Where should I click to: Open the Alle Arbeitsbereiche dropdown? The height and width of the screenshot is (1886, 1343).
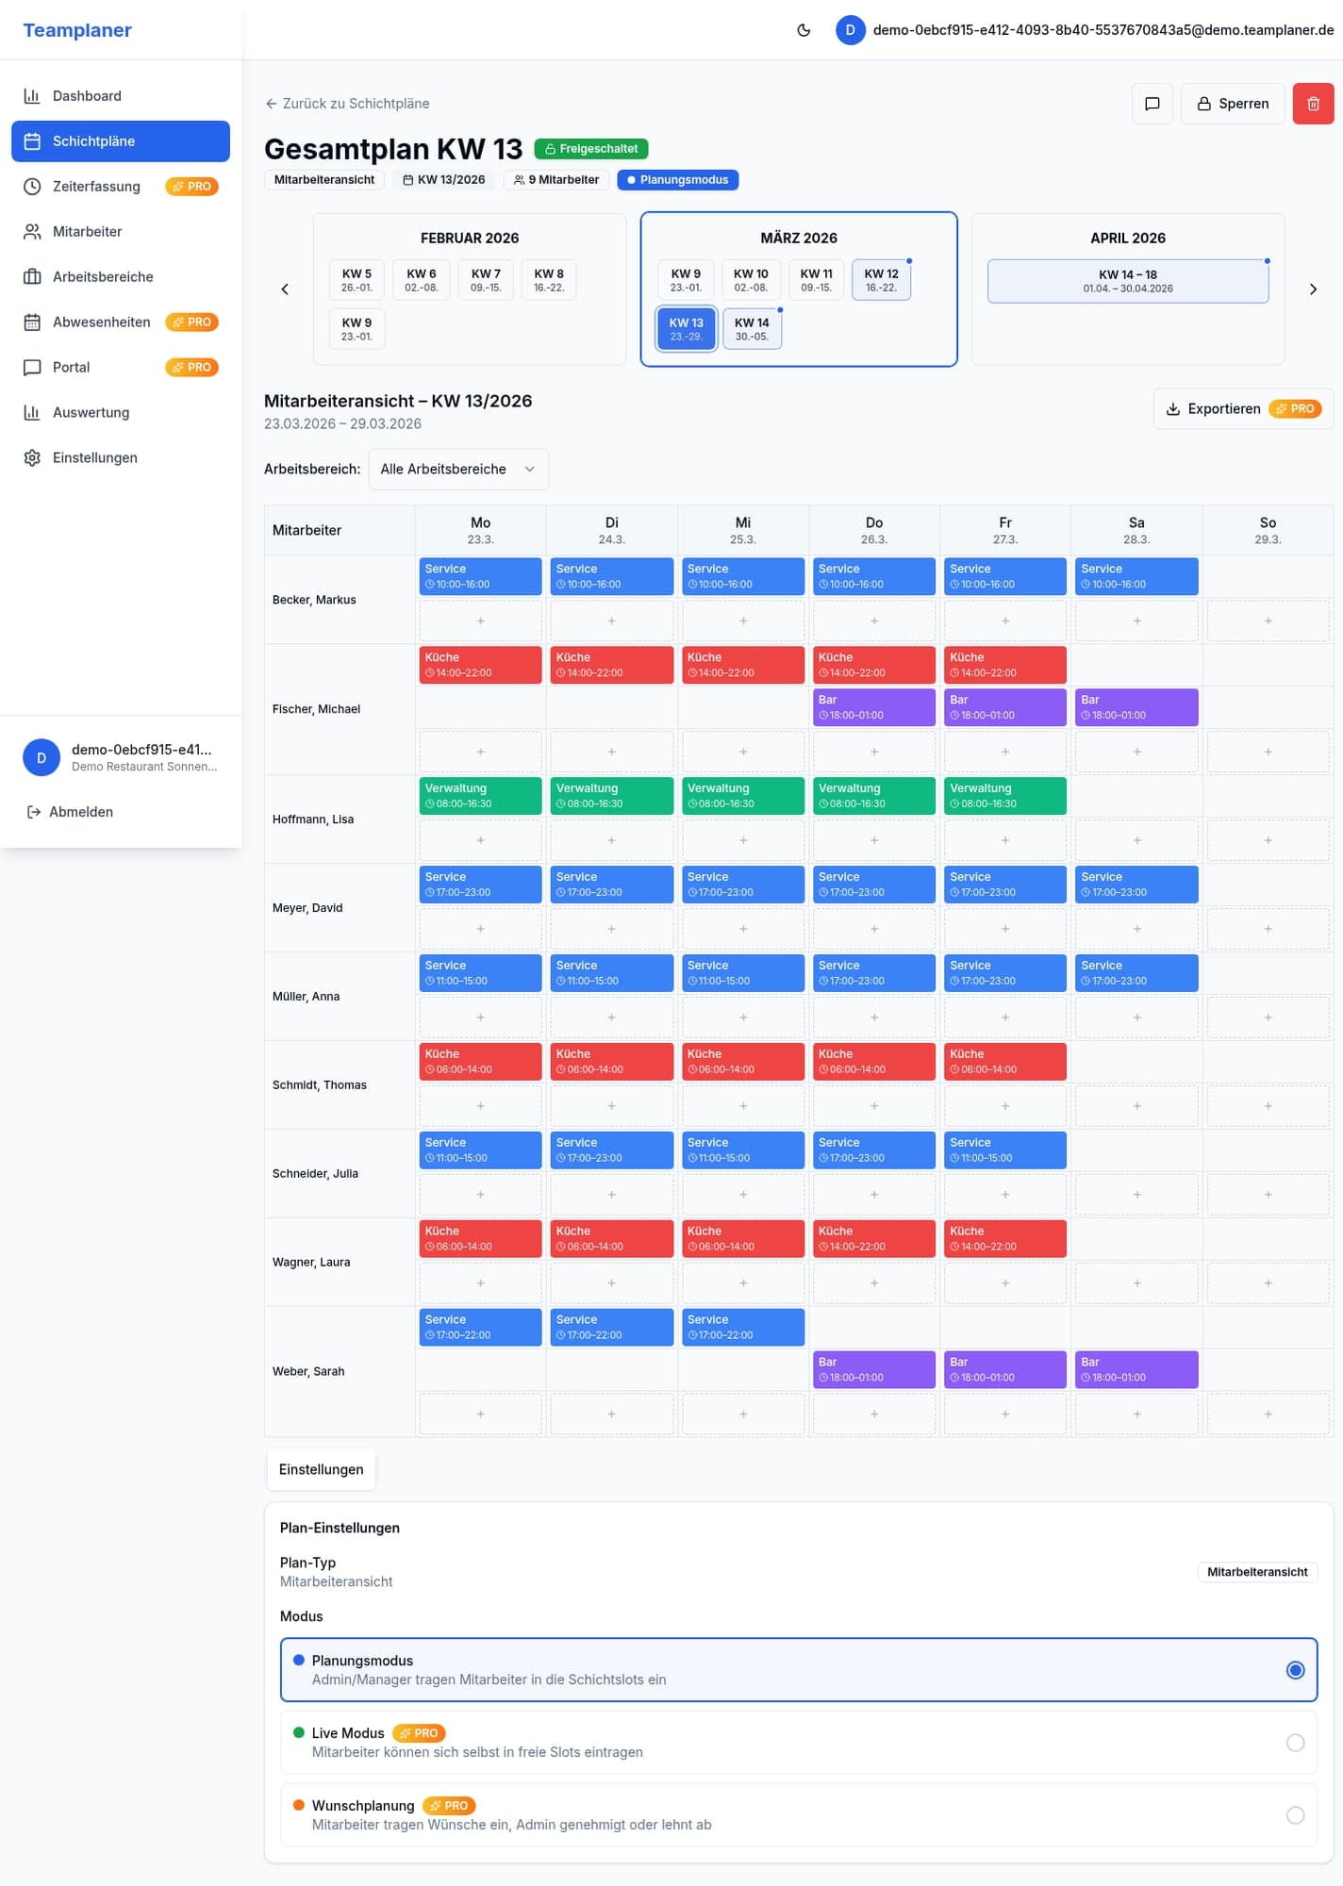click(x=457, y=470)
